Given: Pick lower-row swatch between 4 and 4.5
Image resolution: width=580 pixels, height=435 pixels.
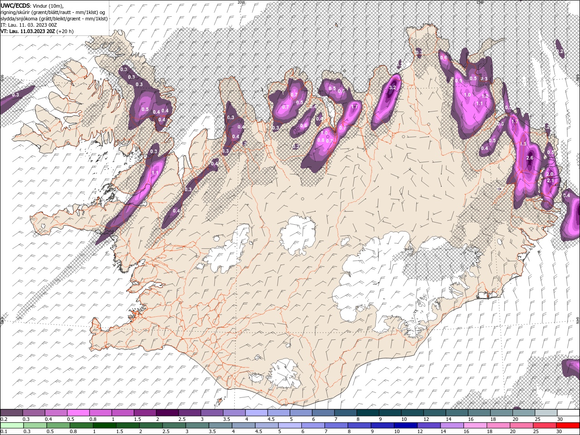Looking at the screenshot, I should click(243, 425).
